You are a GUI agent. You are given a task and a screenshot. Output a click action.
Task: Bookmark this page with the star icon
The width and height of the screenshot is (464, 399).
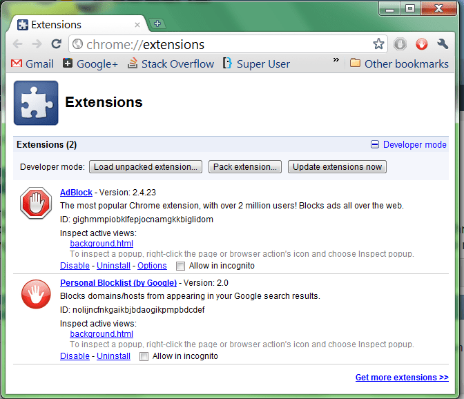(x=378, y=44)
